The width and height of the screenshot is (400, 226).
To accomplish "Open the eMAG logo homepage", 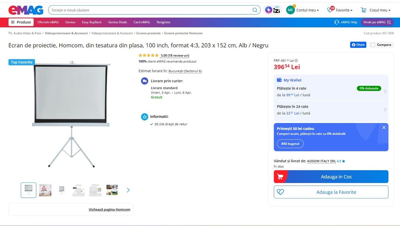I will pyautogui.click(x=26, y=10).
